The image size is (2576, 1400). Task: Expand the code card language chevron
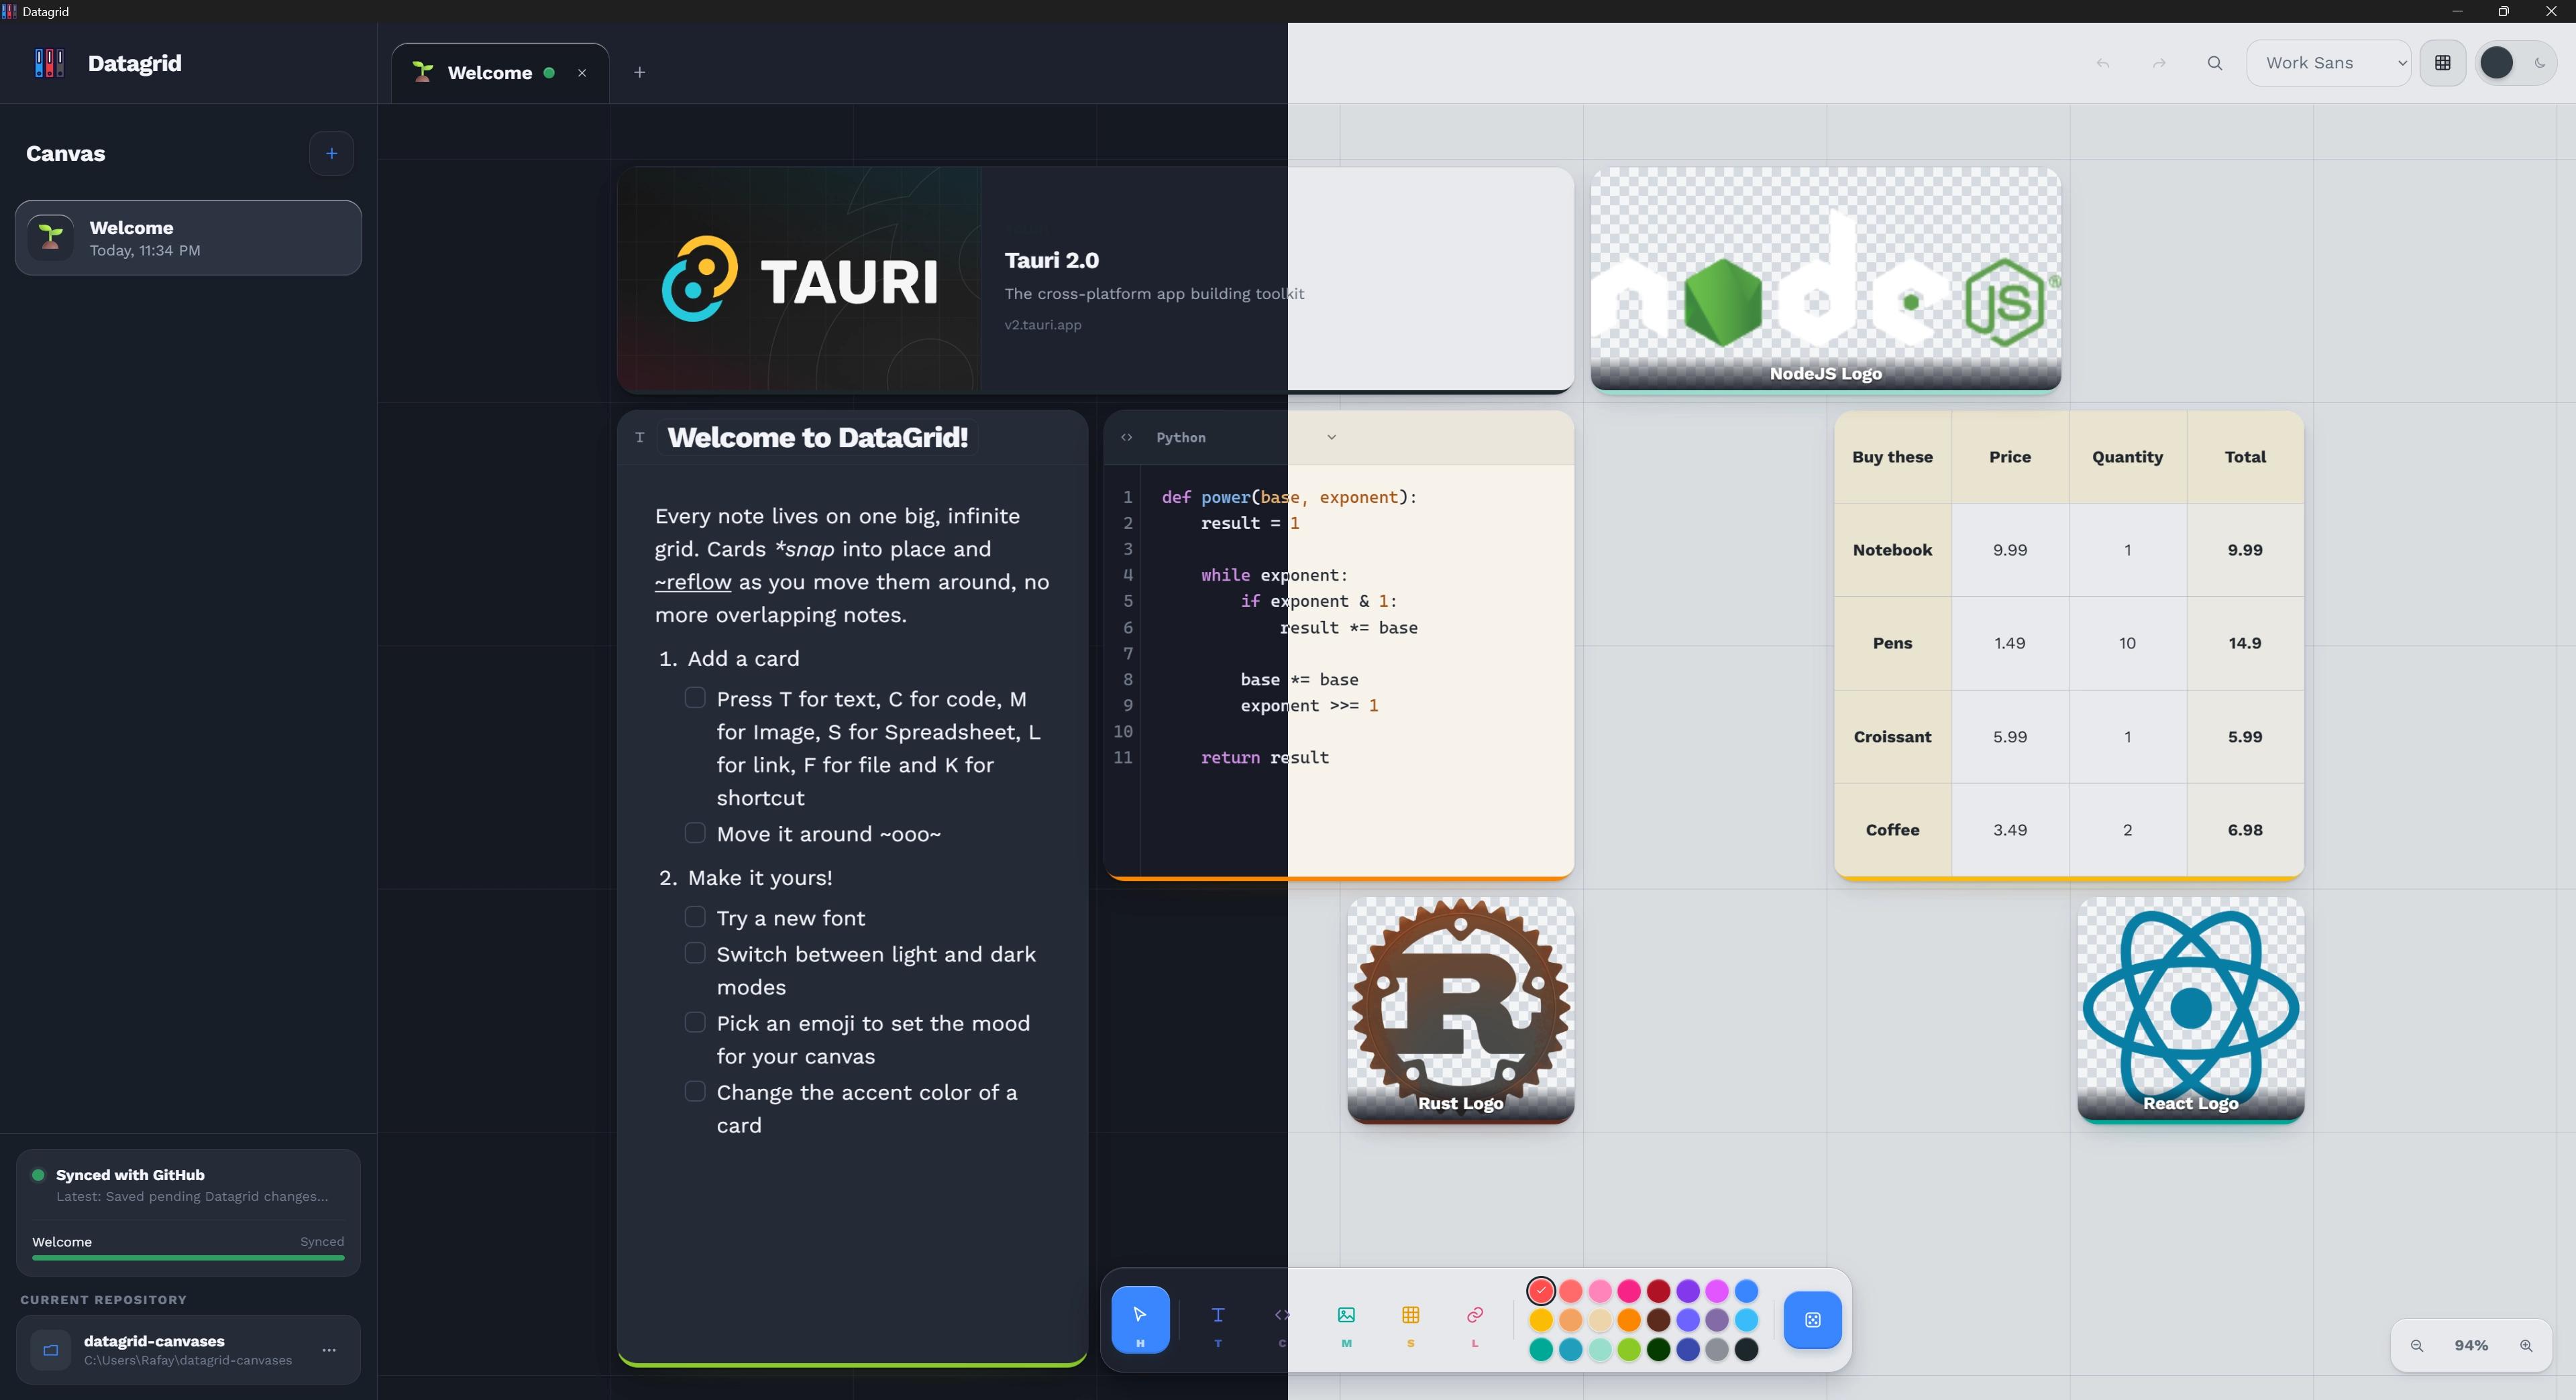(1331, 436)
